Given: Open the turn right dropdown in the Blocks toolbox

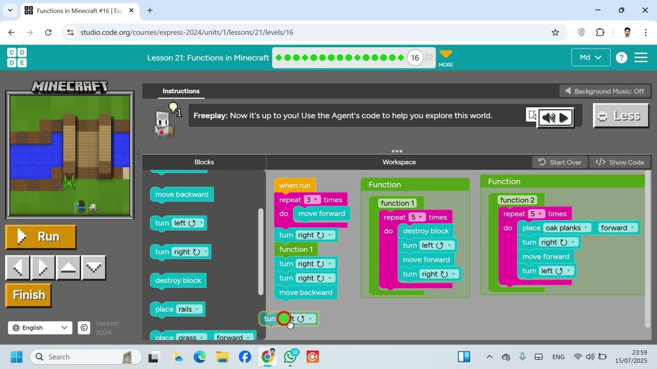Looking at the screenshot, I should click(x=191, y=252).
